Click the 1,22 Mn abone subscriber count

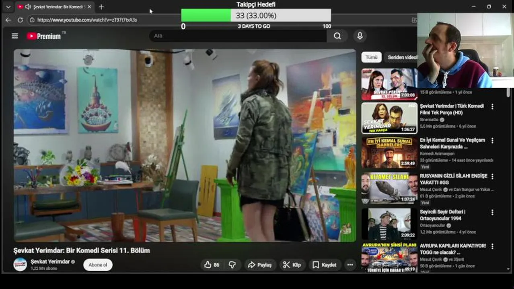[x=44, y=269]
